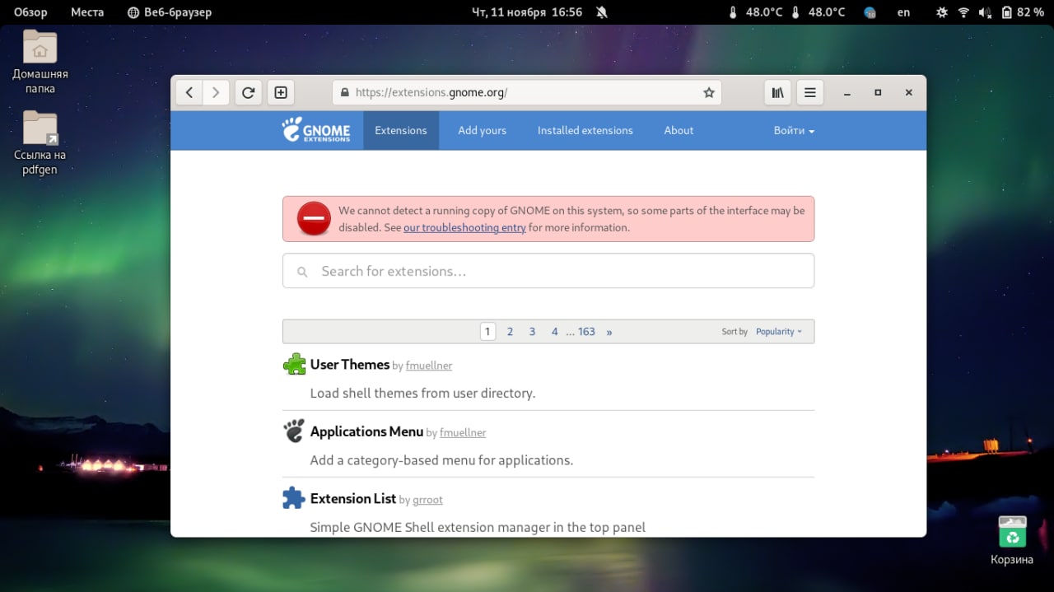Viewport: 1054px width, 592px height.
Task: Click the Extension List blue puzzle icon
Action: click(x=294, y=497)
